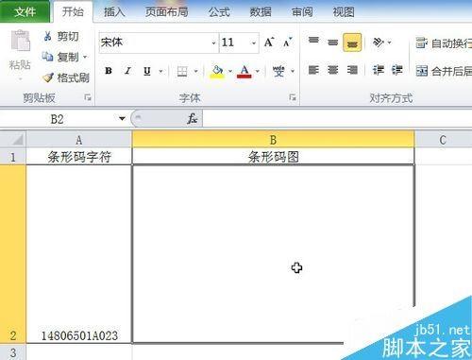Click the Decrease Font Size icon
Image resolution: width=472 pixels, height=360 pixels.
(x=288, y=43)
